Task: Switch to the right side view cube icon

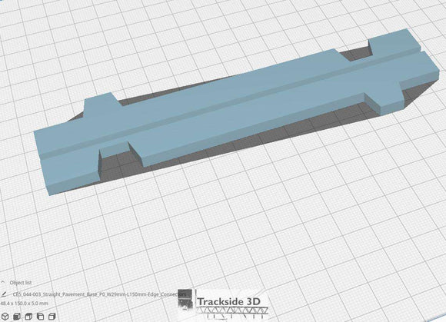Action: tap(52, 317)
